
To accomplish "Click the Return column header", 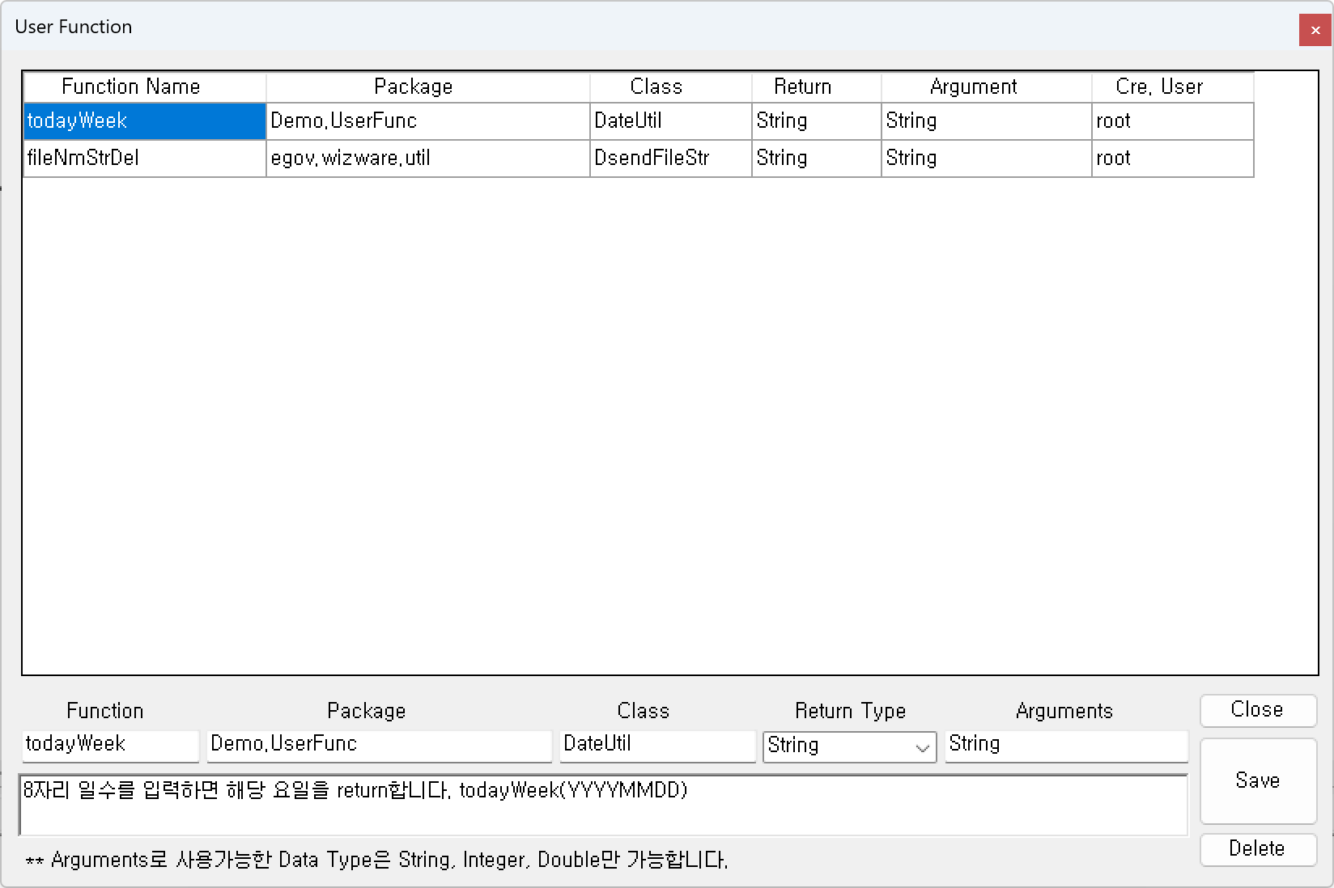I will point(803,87).
